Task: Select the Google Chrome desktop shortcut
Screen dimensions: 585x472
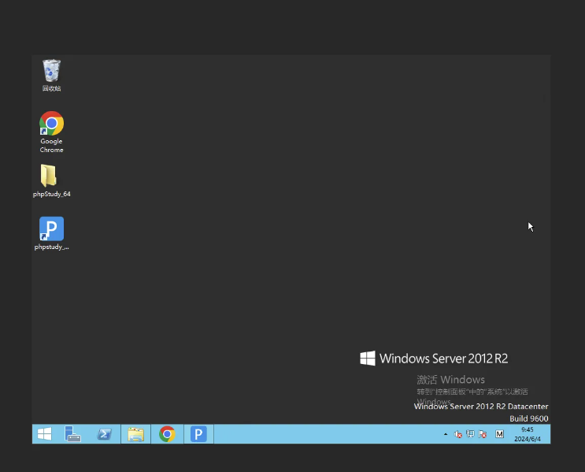Action: click(x=51, y=124)
